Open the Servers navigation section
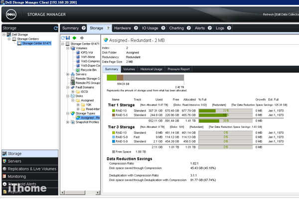 tap(30, 161)
